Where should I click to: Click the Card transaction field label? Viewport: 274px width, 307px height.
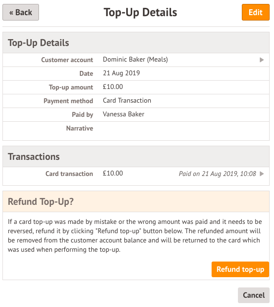coord(69,174)
